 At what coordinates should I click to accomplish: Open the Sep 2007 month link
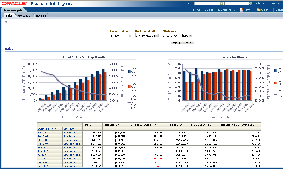pyautogui.click(x=43, y=162)
